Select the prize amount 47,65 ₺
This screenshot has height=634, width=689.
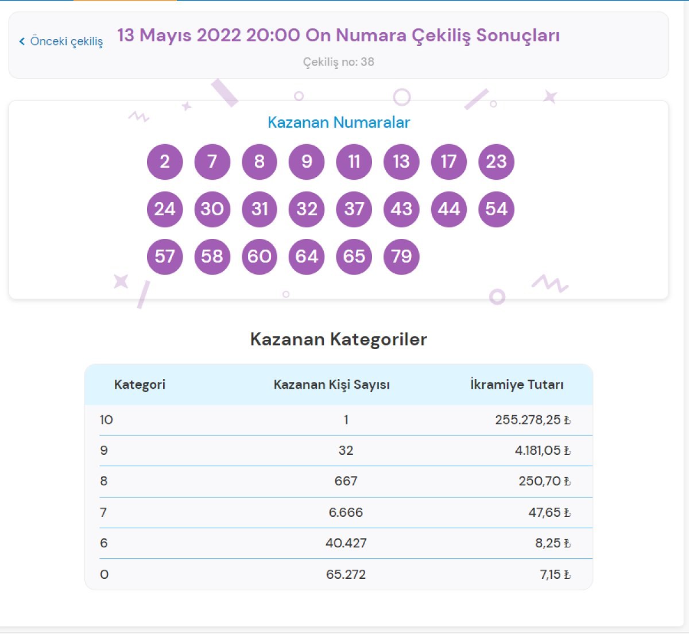click(x=549, y=512)
